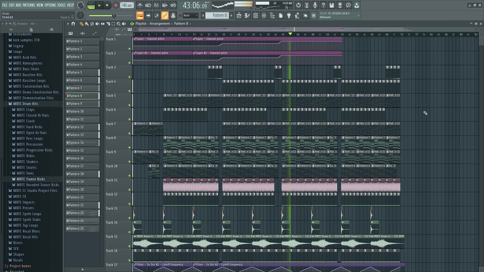Click the Track 6 header label
484x272 pixels.
111,110
